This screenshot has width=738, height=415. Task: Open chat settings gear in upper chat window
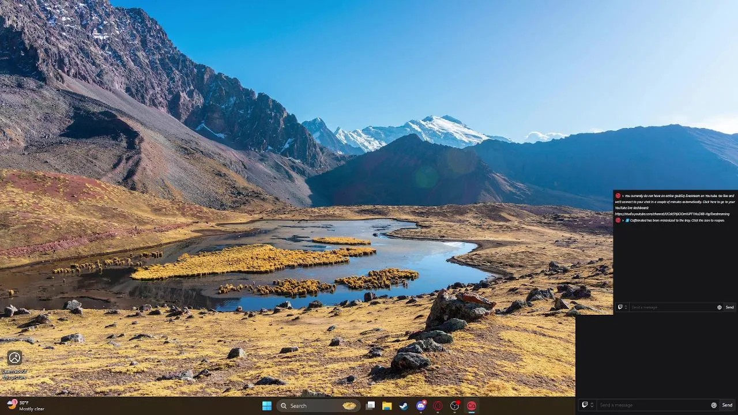point(719,307)
